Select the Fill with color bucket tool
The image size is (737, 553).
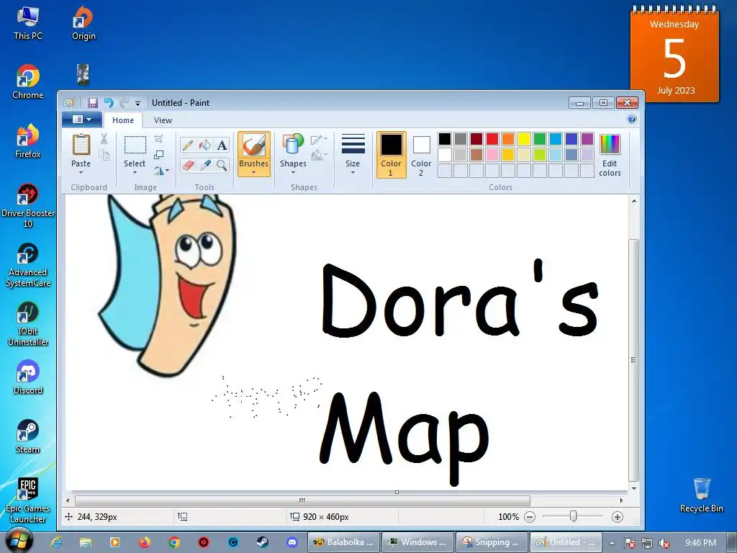[205, 145]
